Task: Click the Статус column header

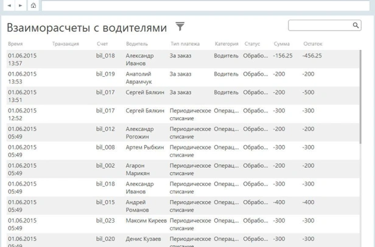Action: pos(252,44)
